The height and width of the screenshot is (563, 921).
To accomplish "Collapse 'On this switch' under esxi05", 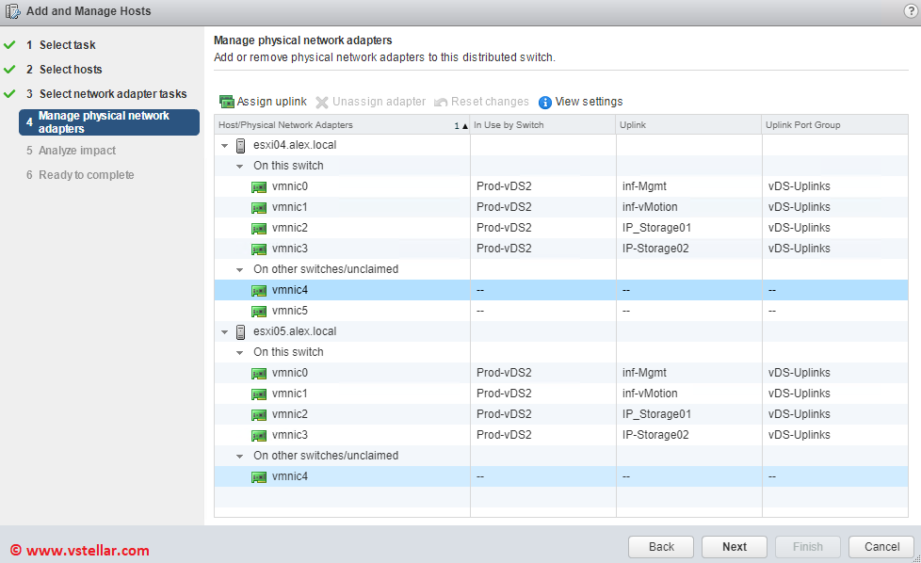I will tap(240, 352).
